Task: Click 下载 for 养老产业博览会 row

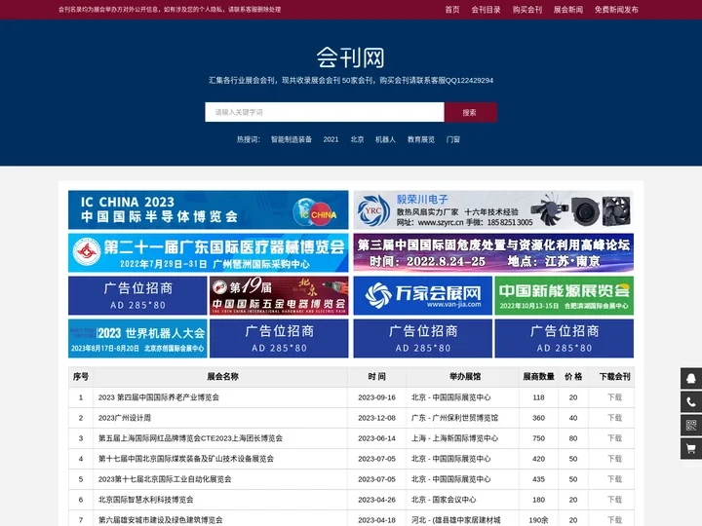Action: click(614, 397)
